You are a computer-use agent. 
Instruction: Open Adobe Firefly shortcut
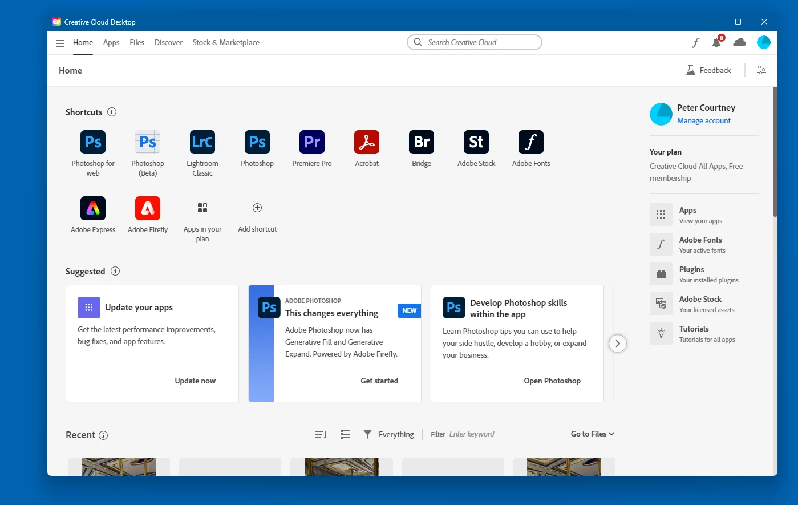(148, 208)
